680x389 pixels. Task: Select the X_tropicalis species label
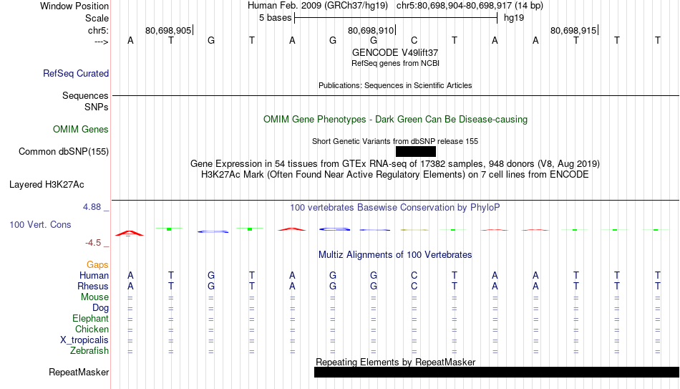pos(84,340)
